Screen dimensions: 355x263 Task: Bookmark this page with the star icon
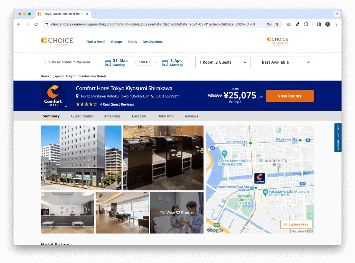tap(277, 24)
